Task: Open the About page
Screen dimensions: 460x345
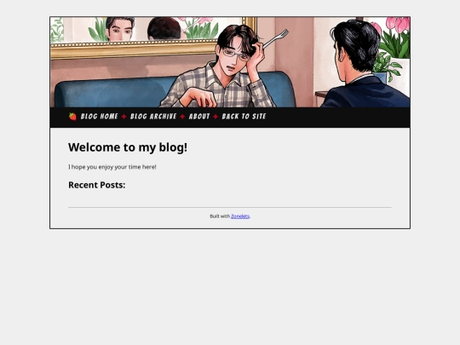Action: tap(199, 117)
